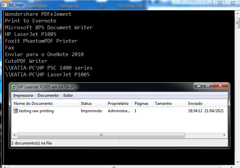240x168 pixels.
Task: Sort by Nome do Documento column
Action: tap(45, 103)
